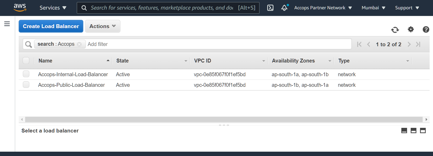Click network type in Internal row
Image resolution: width=433 pixels, height=156 pixels.
pyautogui.click(x=347, y=74)
